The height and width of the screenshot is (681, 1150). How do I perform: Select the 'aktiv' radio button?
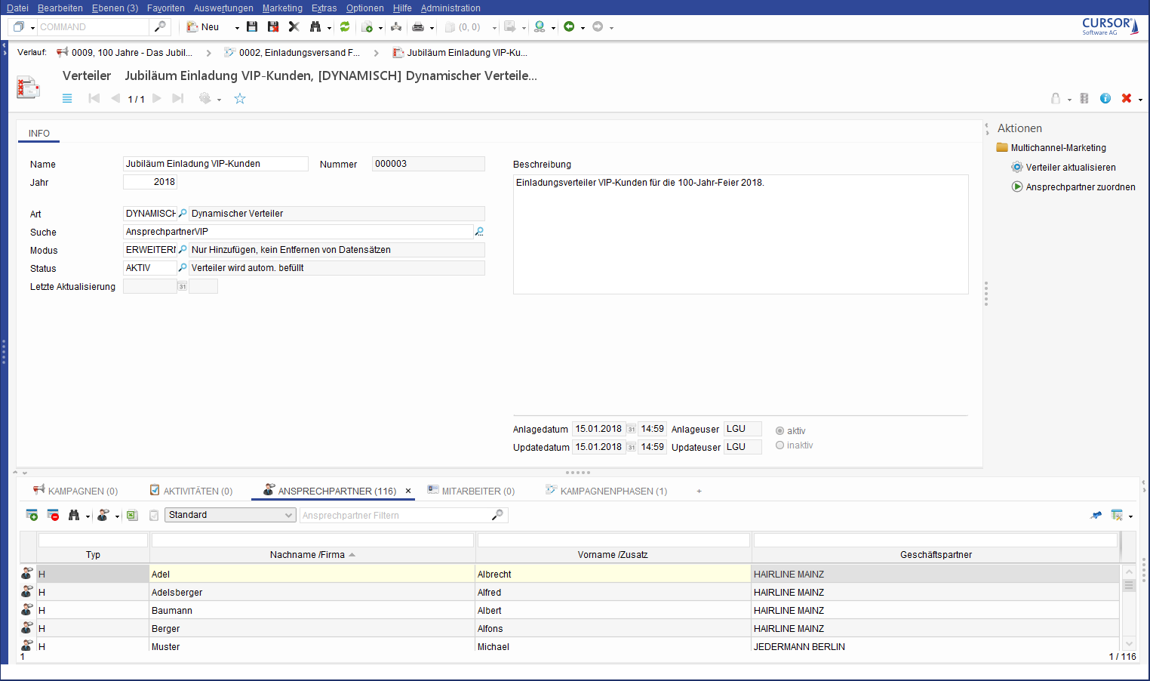pyautogui.click(x=780, y=431)
